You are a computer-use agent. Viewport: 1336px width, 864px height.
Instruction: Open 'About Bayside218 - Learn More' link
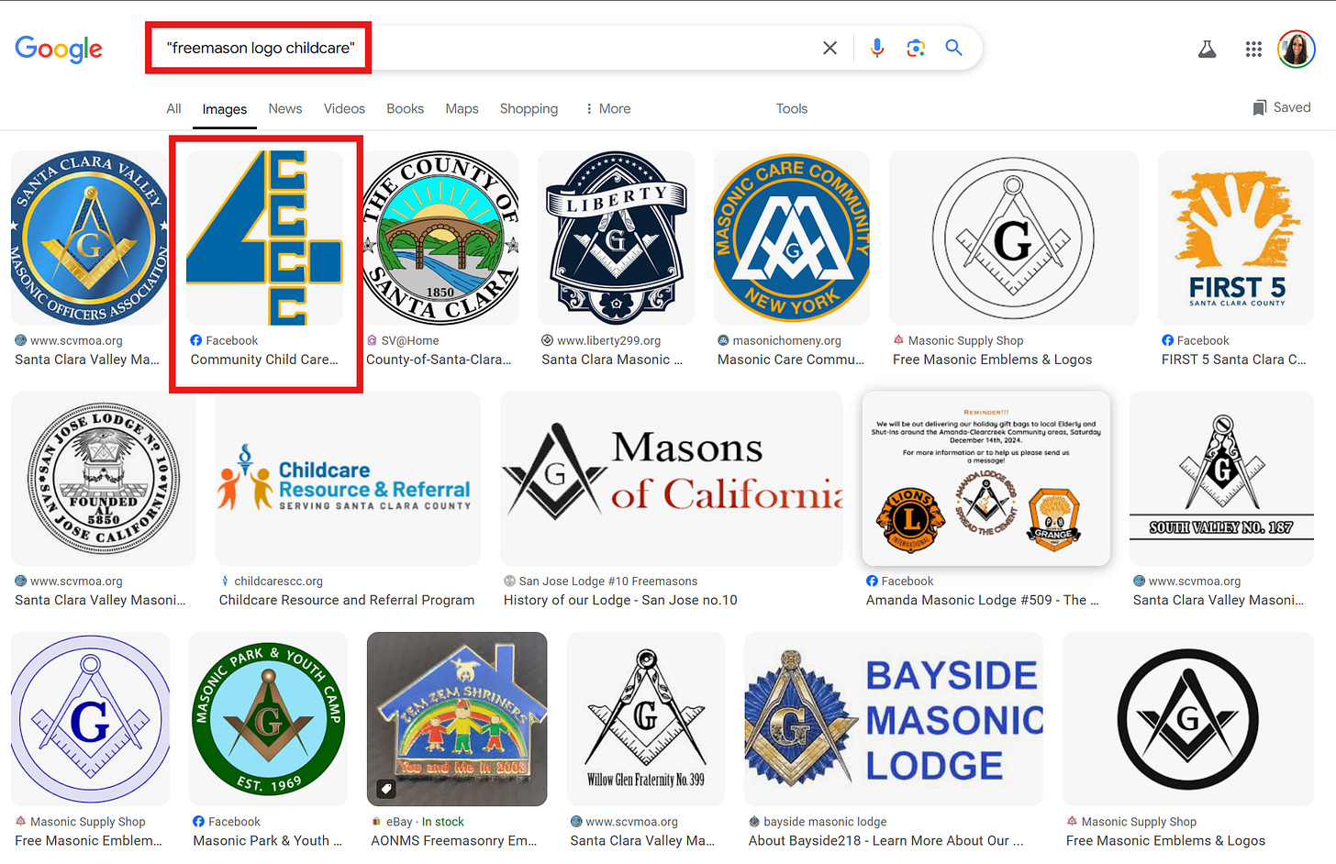coord(885,840)
